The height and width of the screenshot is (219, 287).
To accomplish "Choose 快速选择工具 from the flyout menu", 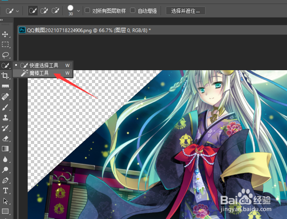I will tap(43, 65).
